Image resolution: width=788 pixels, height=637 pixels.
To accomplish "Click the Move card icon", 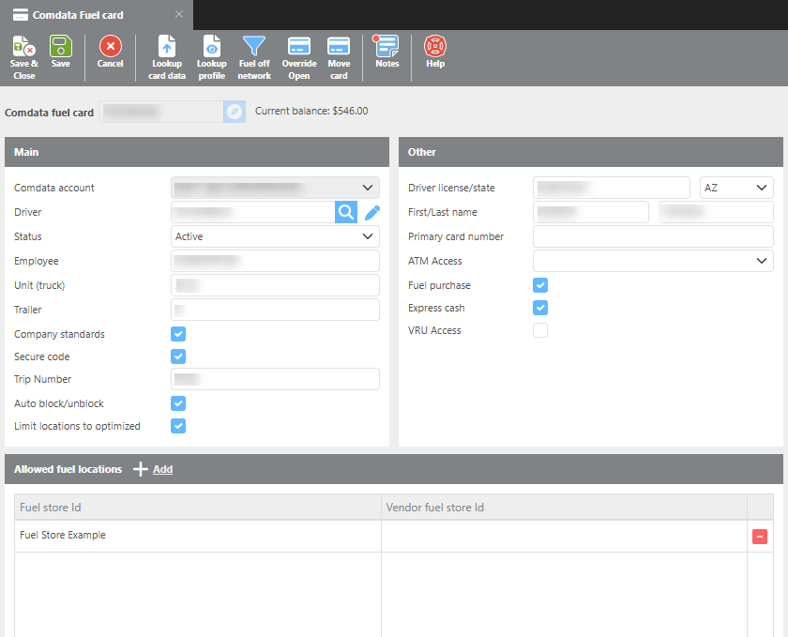I will [339, 46].
